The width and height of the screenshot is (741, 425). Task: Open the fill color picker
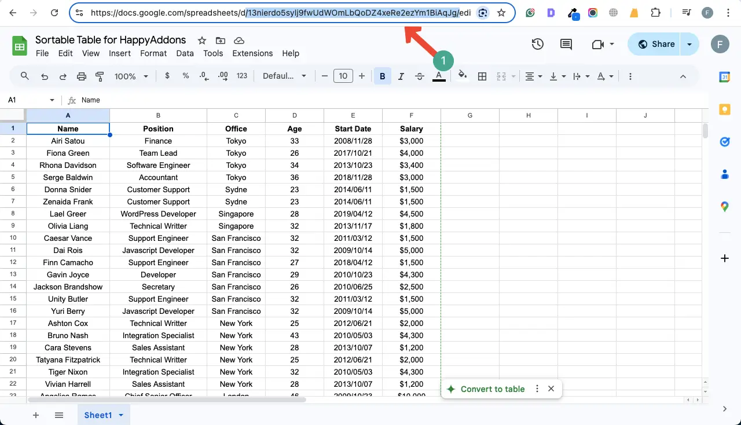click(462, 76)
